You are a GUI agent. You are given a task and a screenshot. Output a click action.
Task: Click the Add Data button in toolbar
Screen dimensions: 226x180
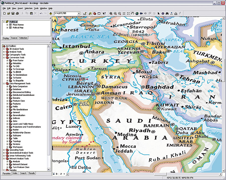pyautogui.click(x=51, y=13)
